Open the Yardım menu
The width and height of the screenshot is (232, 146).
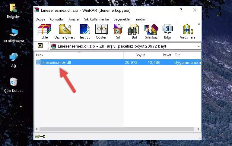click(x=141, y=19)
